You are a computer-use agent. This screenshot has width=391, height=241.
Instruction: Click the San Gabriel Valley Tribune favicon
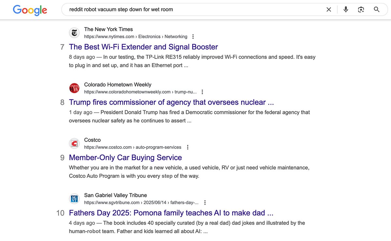coord(74,199)
